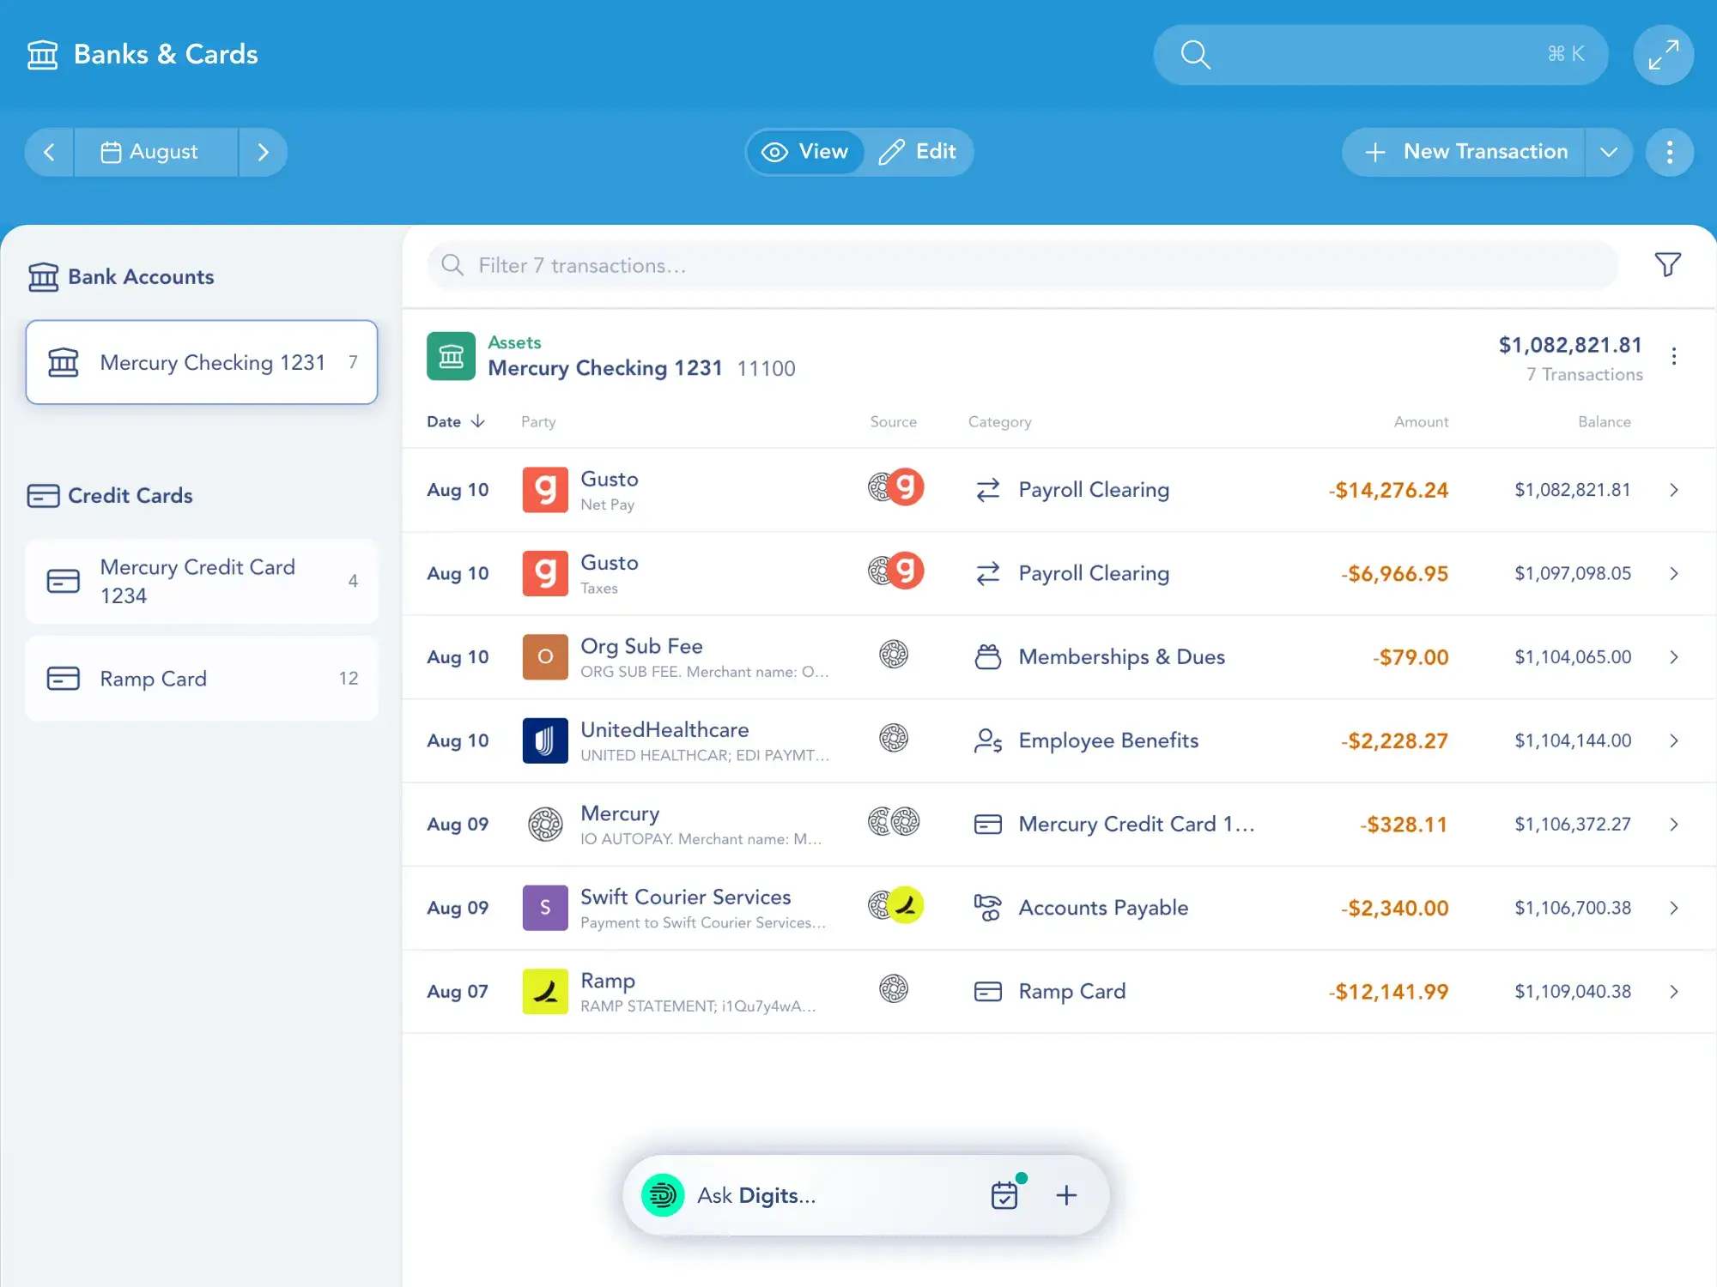This screenshot has width=1717, height=1287.
Task: Open account options dots beside 7 Transactions
Action: (x=1673, y=356)
